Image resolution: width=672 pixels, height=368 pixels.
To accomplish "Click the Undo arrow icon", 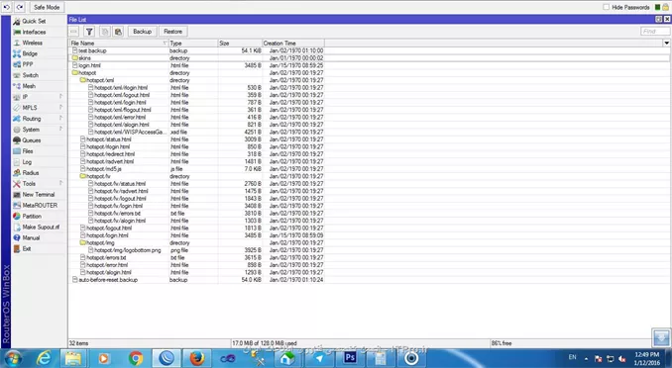I will pyautogui.click(x=6, y=7).
